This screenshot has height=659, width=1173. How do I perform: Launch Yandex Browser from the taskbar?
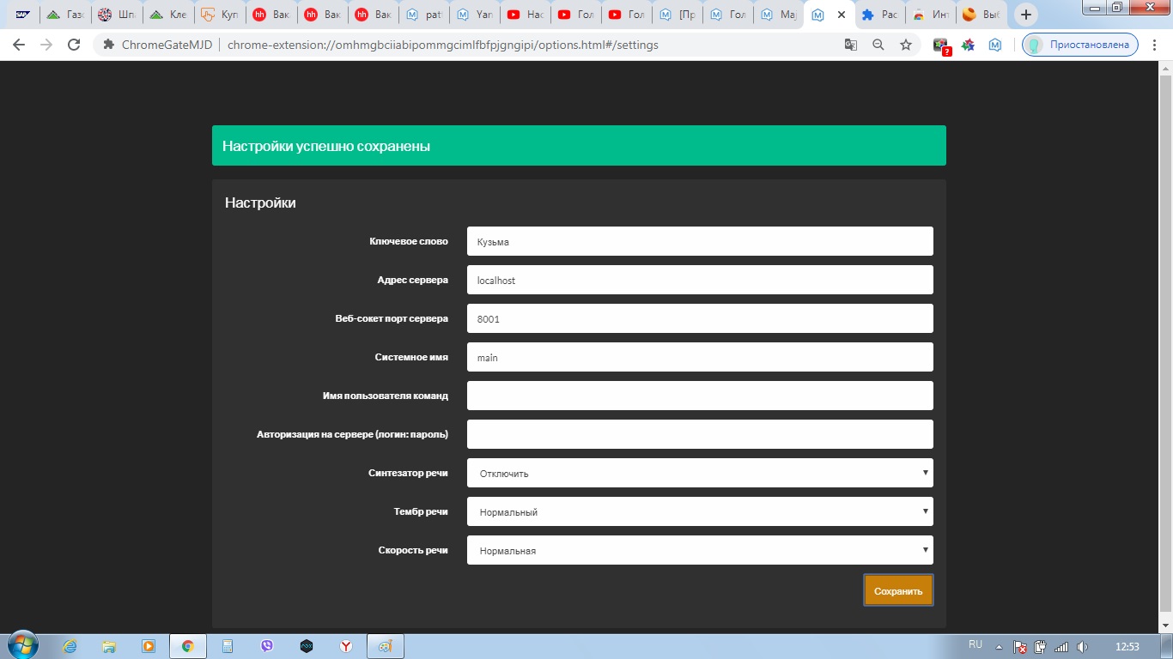pos(346,646)
